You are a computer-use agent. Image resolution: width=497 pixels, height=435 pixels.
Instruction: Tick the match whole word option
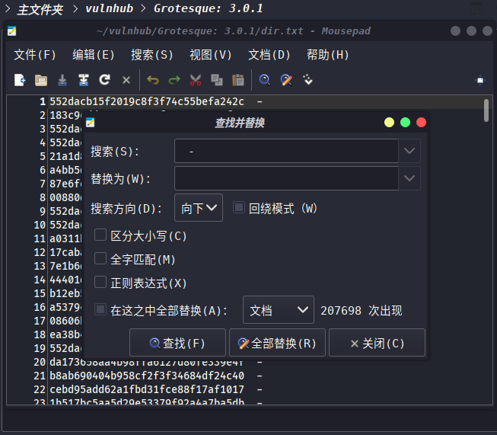pos(100,259)
